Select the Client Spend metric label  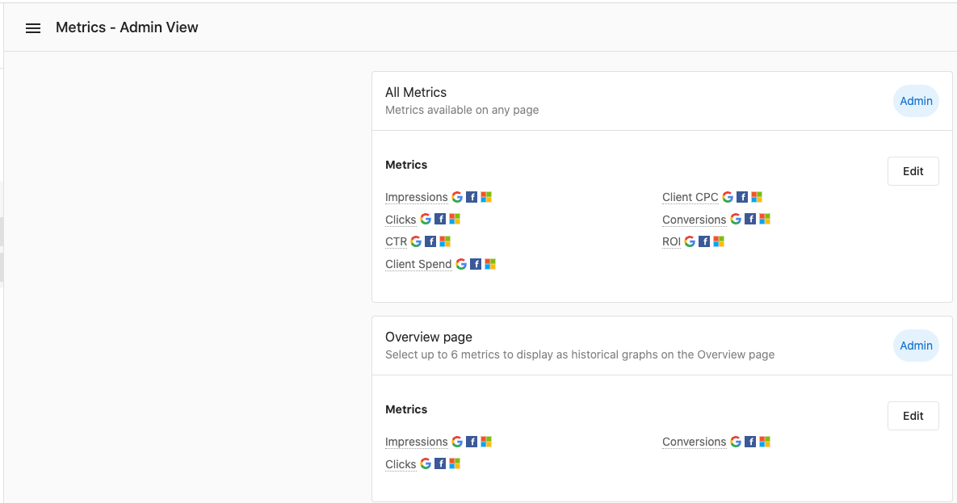click(x=418, y=264)
